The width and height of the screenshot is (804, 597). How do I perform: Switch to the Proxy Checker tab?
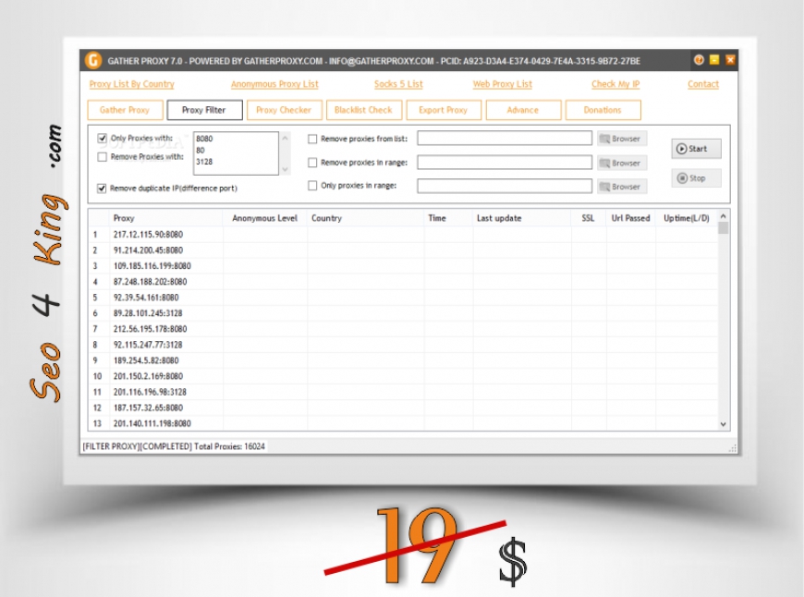coord(284,110)
